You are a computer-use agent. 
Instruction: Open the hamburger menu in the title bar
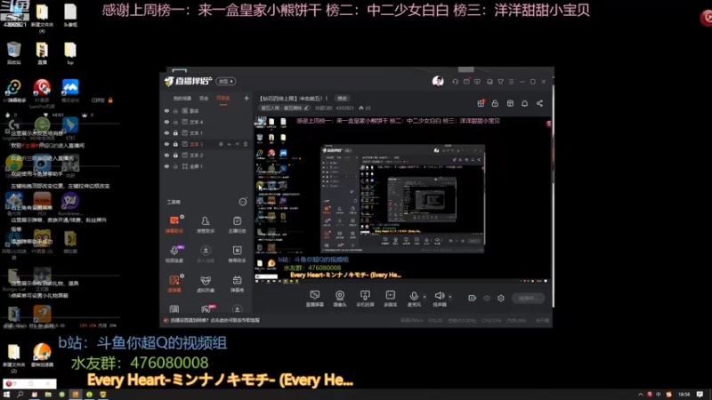(511, 82)
